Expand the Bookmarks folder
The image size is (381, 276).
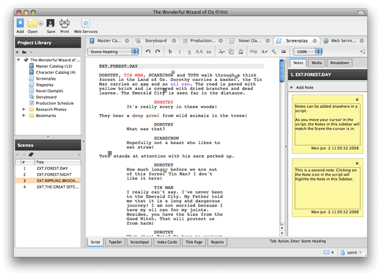point(24,115)
